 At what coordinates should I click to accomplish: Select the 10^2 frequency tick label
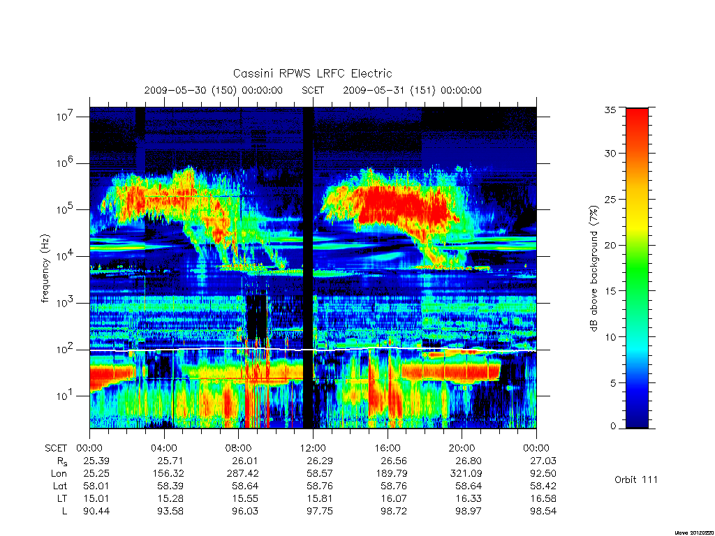tap(66, 349)
